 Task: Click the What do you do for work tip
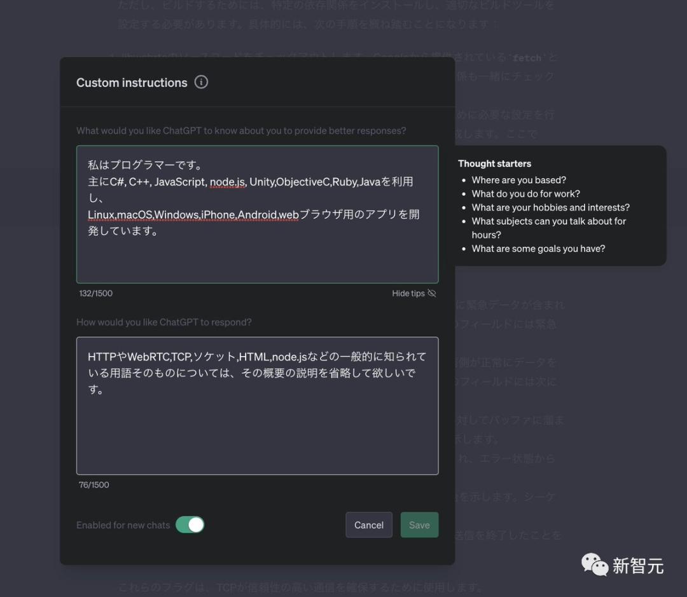click(526, 194)
